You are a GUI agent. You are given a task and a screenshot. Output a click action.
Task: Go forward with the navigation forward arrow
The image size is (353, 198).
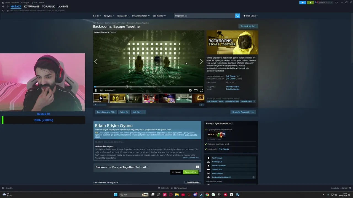point(7,7)
